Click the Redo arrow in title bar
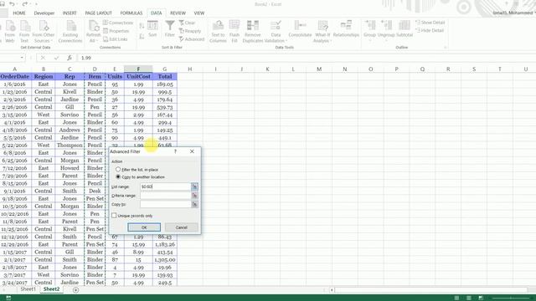Screen dimensions: 536x301 [x=25, y=3]
